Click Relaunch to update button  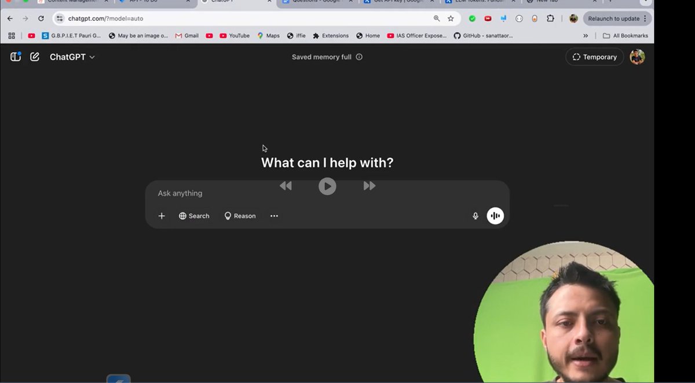coord(614,19)
